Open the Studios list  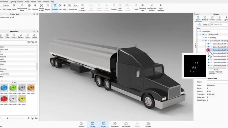[x=114, y=7]
